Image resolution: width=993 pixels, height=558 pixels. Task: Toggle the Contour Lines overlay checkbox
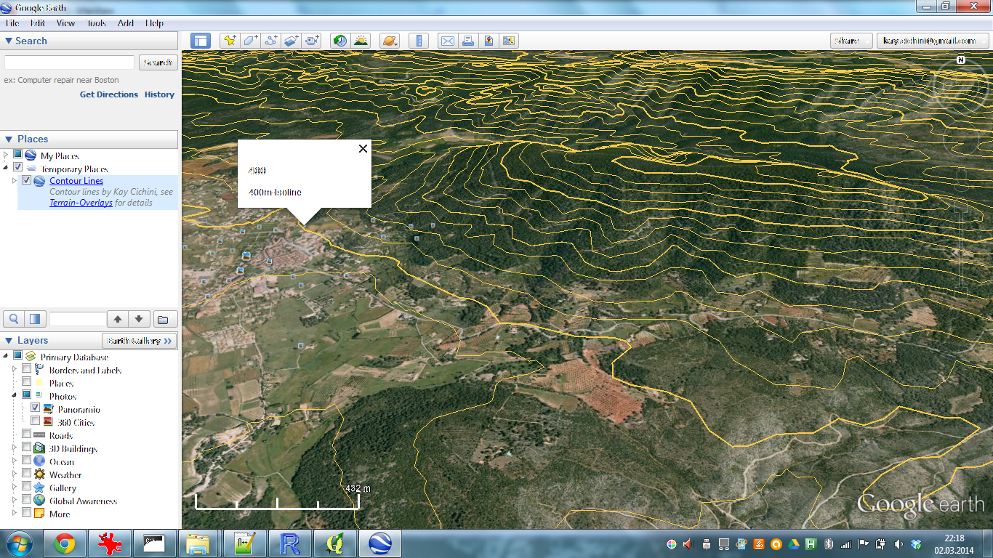click(27, 180)
